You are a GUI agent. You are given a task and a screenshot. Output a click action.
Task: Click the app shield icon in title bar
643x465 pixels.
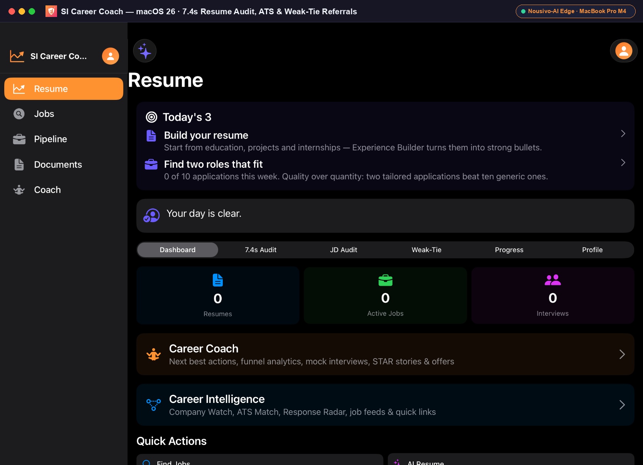coord(51,11)
